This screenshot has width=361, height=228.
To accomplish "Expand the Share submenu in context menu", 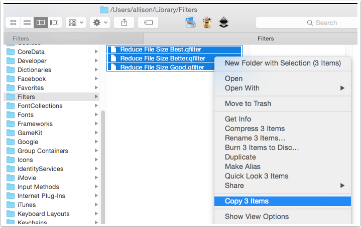I will [284, 185].
